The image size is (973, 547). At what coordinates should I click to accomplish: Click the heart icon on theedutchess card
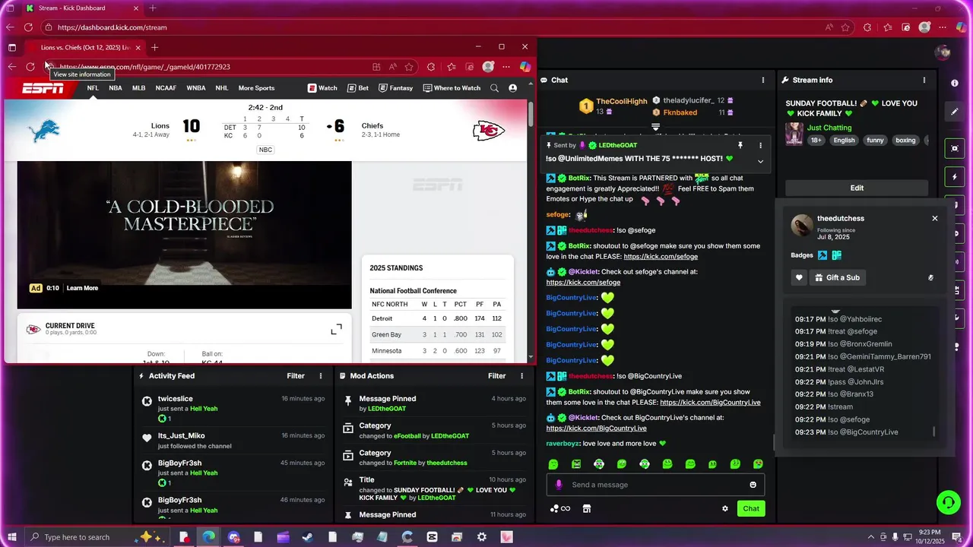pos(799,277)
